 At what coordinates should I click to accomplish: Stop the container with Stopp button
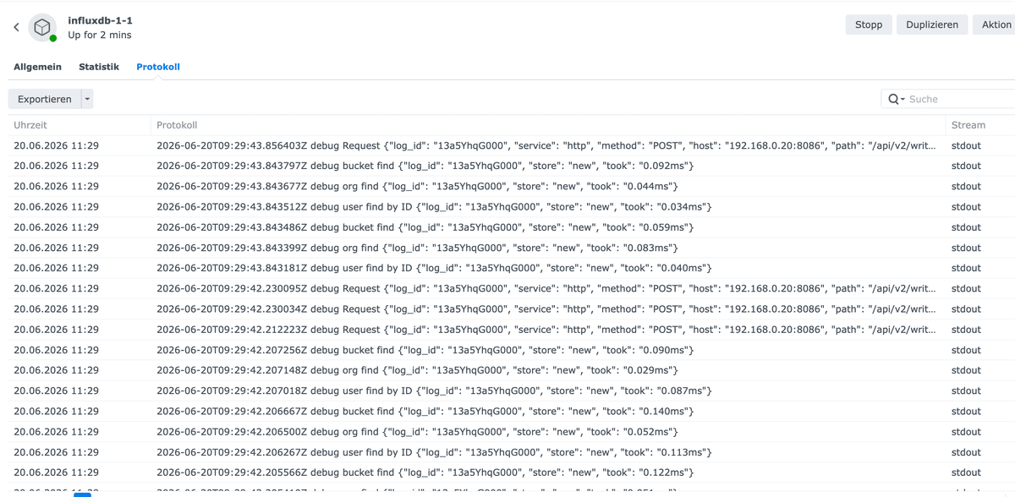(869, 25)
